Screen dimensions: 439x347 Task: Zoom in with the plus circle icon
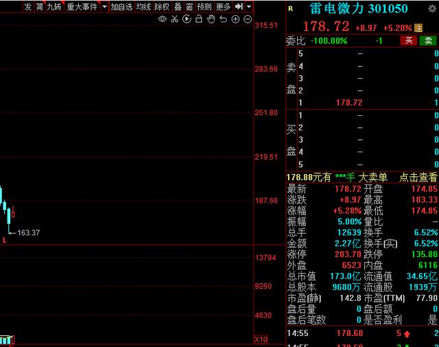coord(235,19)
